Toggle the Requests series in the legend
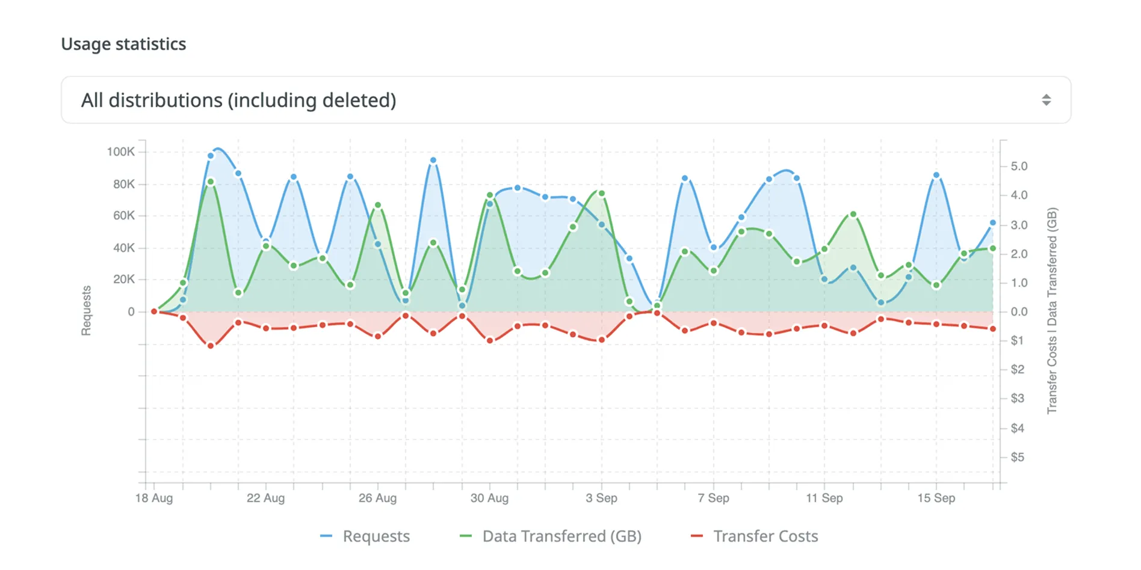The image size is (1141, 570). point(376,536)
